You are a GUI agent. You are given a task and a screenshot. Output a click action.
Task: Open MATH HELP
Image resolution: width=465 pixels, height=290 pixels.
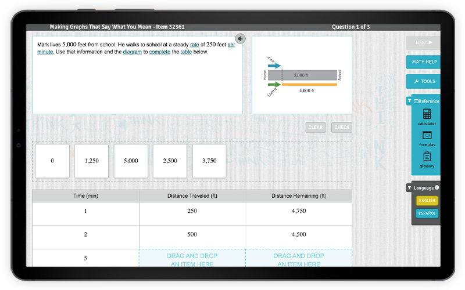pyautogui.click(x=423, y=62)
